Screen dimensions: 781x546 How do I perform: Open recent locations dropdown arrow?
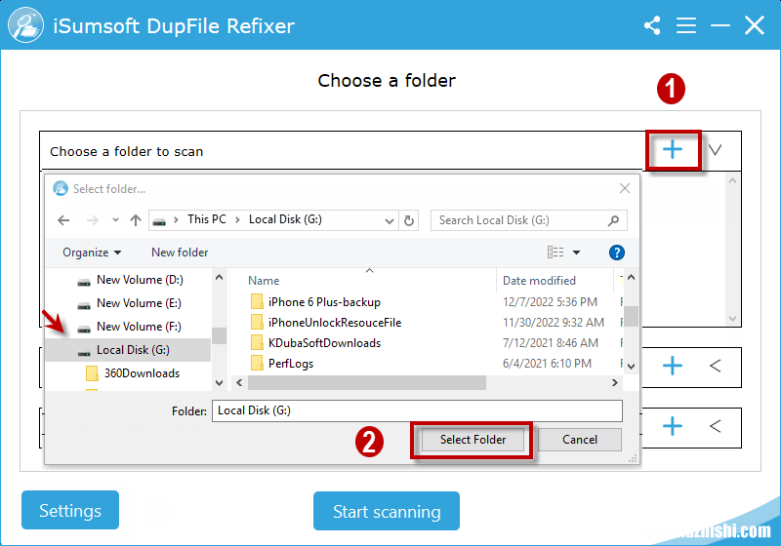[115, 219]
